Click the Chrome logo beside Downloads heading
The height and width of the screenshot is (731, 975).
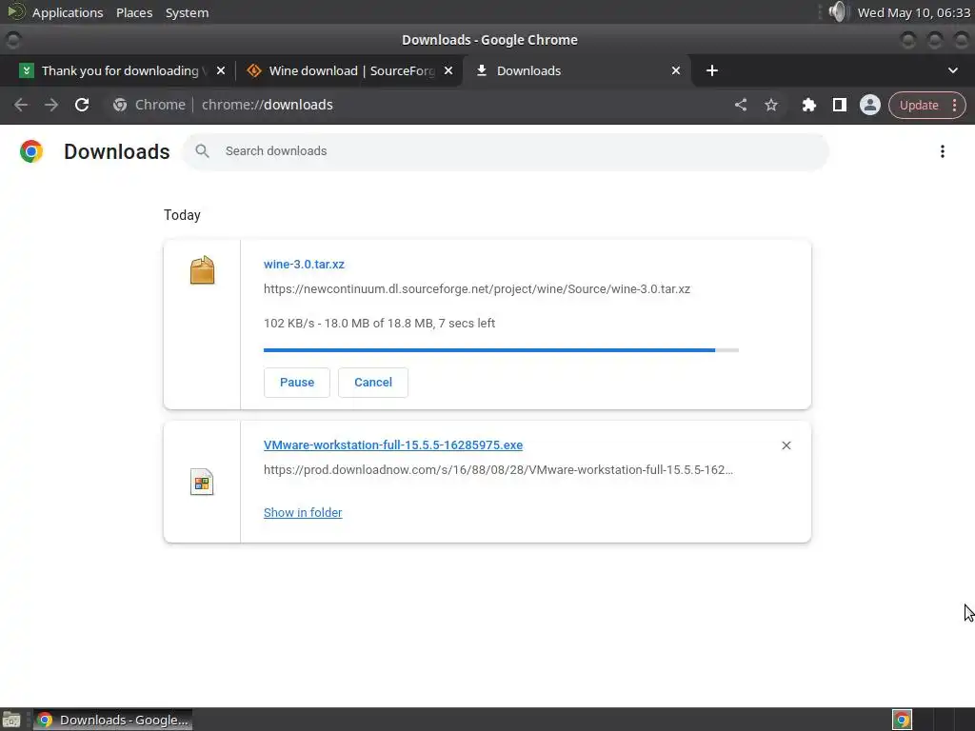[x=31, y=151]
